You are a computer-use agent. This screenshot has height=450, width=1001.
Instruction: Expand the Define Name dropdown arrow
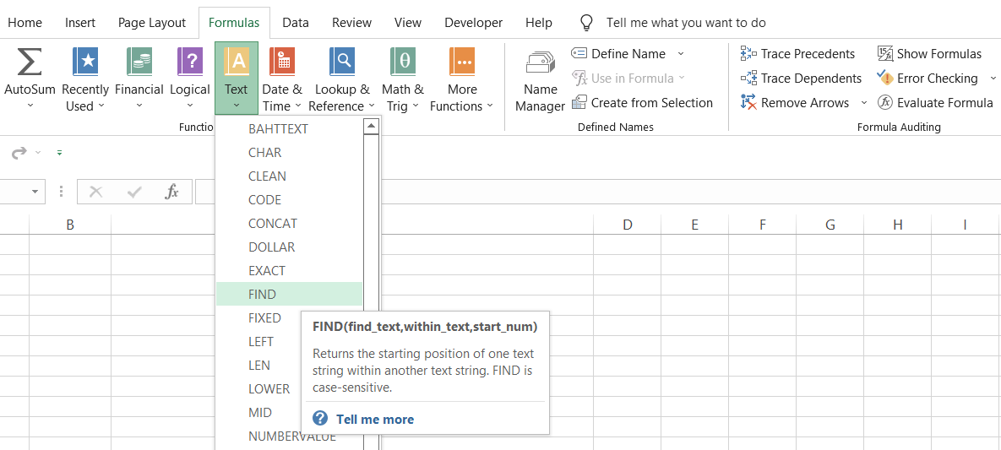681,54
